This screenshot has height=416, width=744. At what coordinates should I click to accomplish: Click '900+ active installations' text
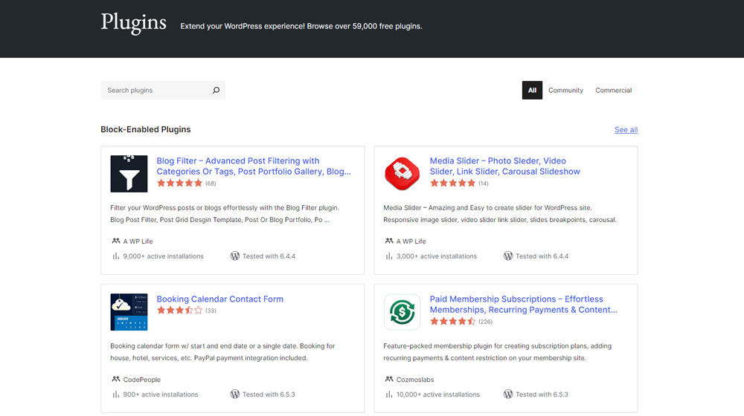click(x=161, y=394)
